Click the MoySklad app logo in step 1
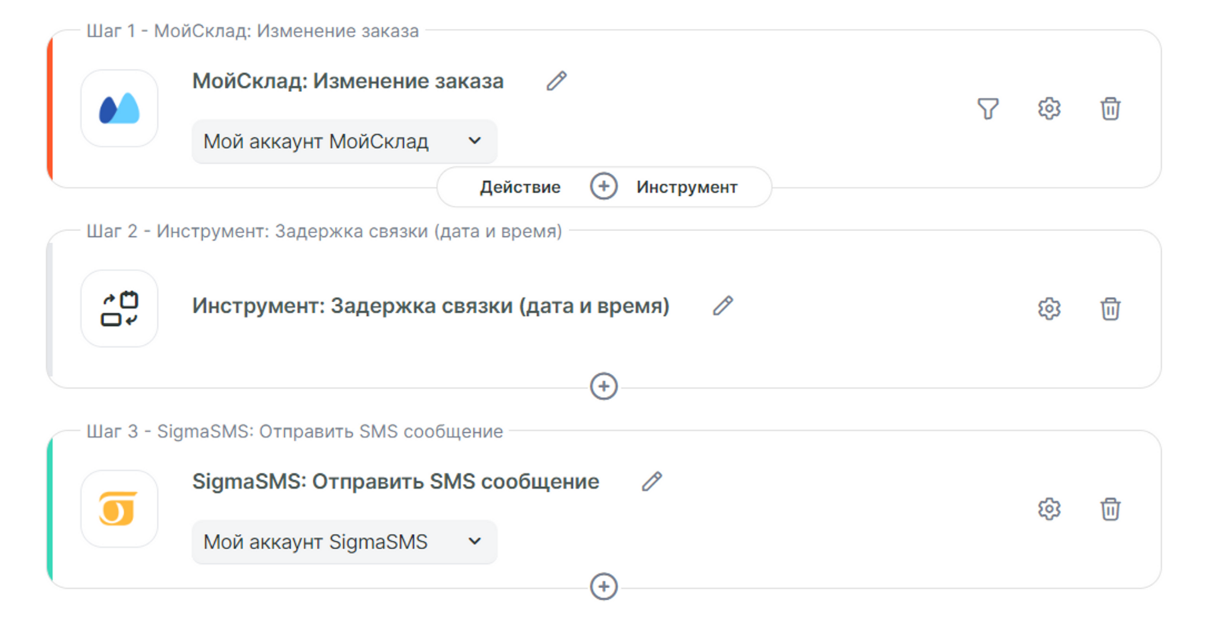The height and width of the screenshot is (635, 1215). (x=119, y=109)
